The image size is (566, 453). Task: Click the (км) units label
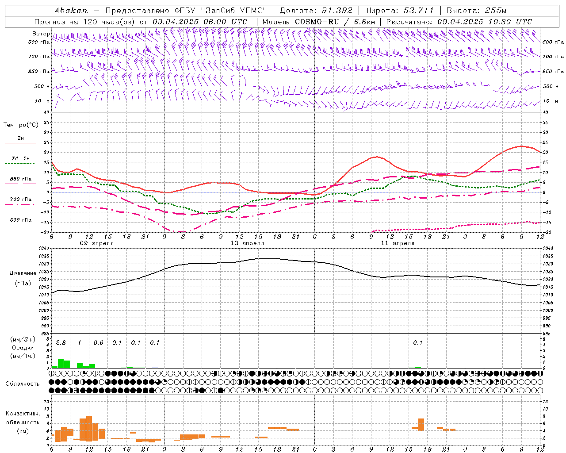pyautogui.click(x=23, y=431)
